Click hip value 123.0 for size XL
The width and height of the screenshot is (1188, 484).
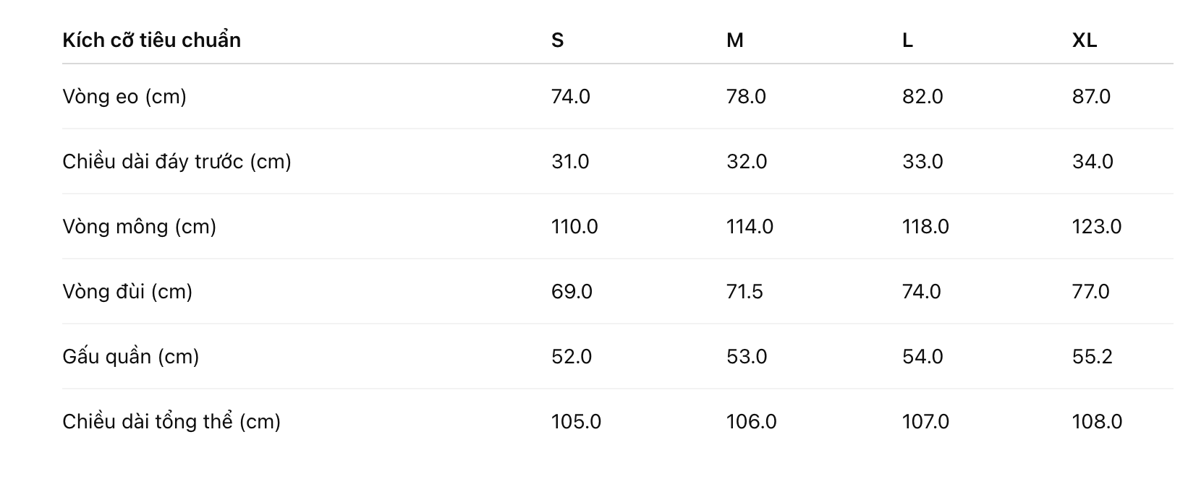(x=1097, y=227)
